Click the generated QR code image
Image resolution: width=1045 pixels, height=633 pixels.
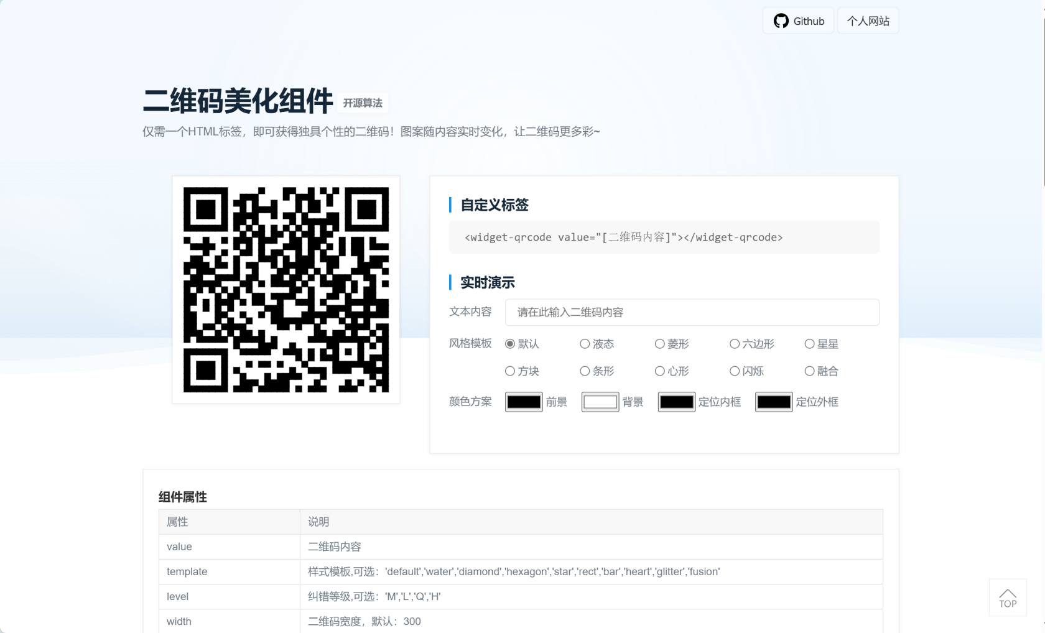286,290
